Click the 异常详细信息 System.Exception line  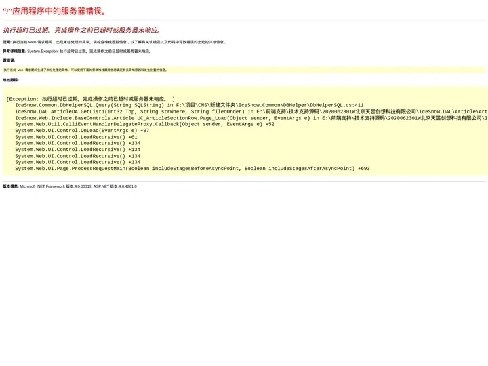(77, 52)
